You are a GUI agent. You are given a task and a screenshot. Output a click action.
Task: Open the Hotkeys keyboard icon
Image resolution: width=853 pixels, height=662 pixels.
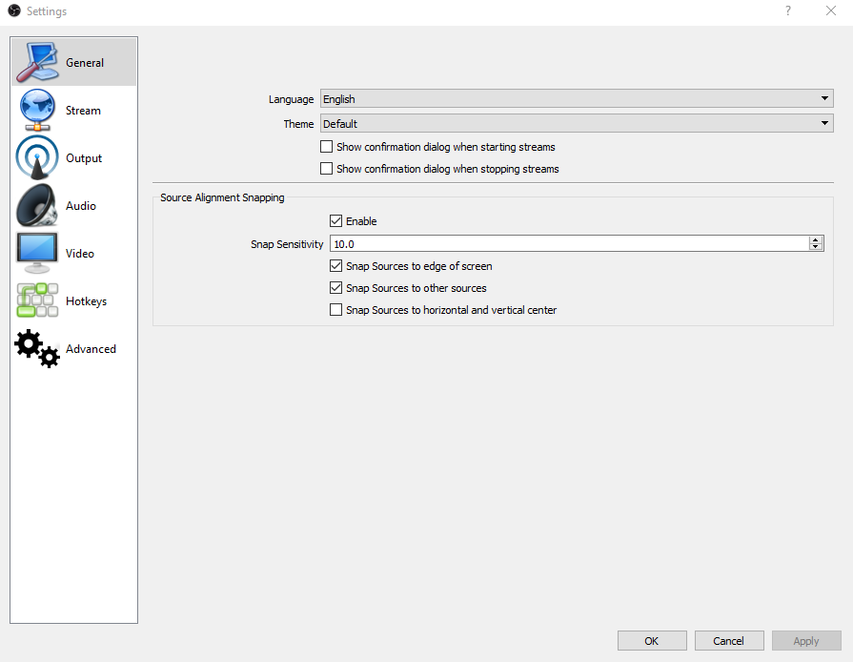37,300
